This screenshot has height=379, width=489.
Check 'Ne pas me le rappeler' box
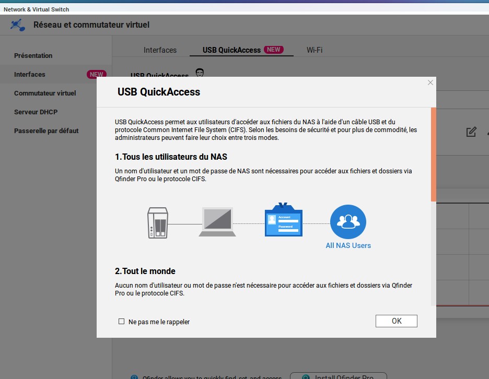[x=121, y=322]
